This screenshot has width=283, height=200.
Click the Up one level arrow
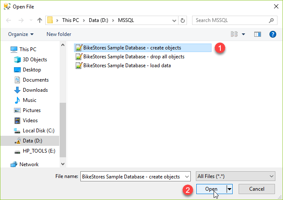(40, 20)
